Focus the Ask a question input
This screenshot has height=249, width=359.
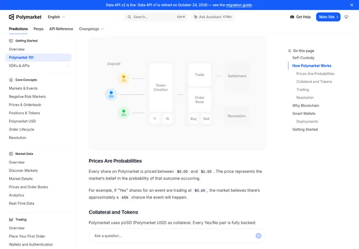177,236
